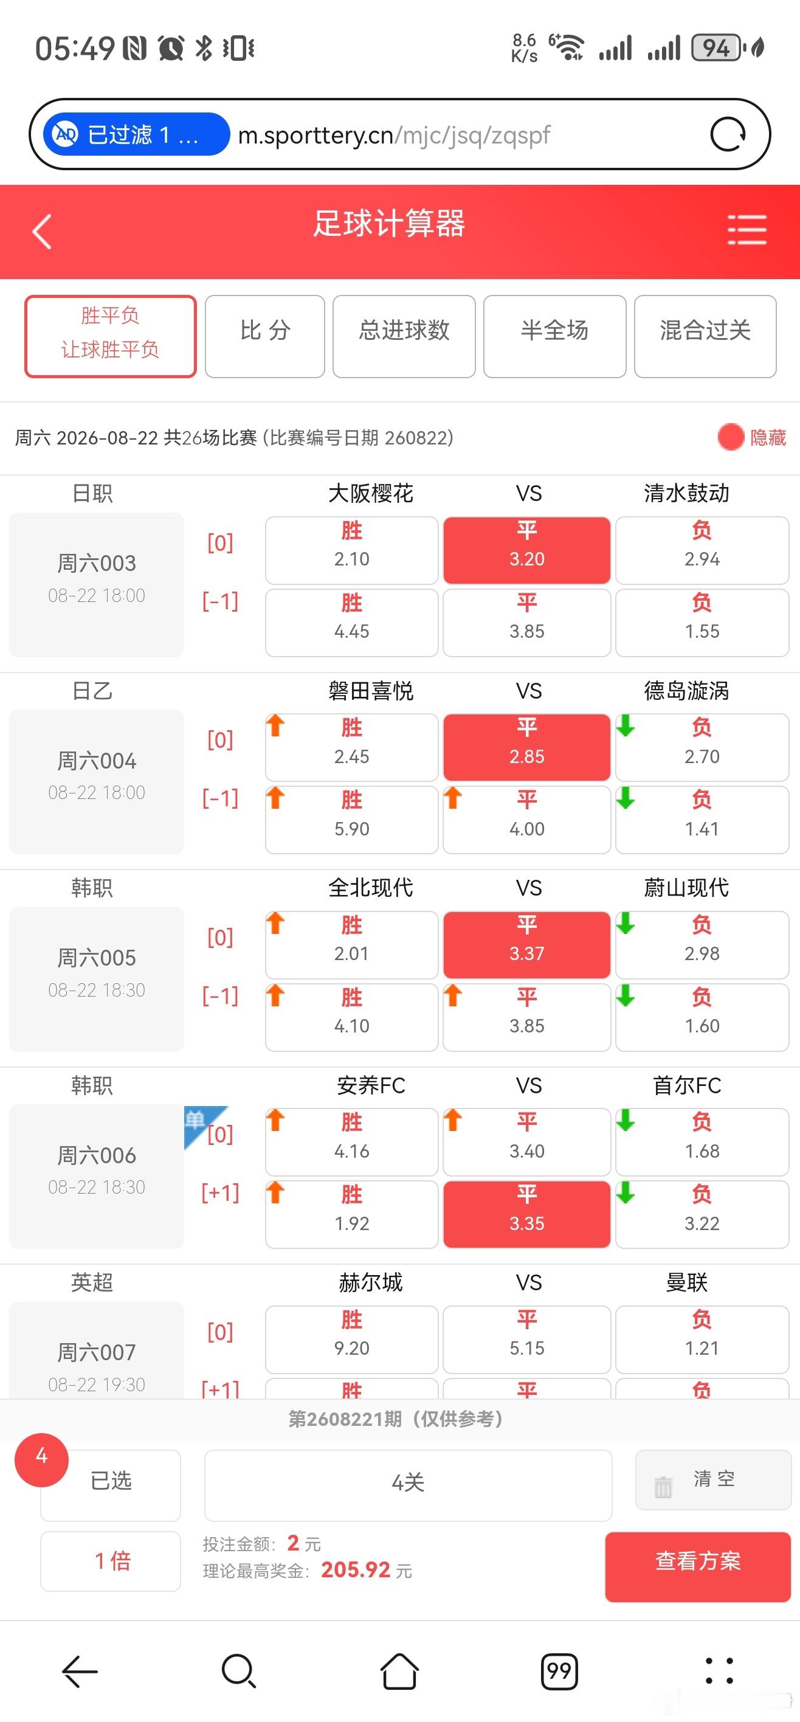This screenshot has width=800, height=1722.
Task: Tap the trash icon on the 清空 (clear) button
Action: coord(663,1486)
